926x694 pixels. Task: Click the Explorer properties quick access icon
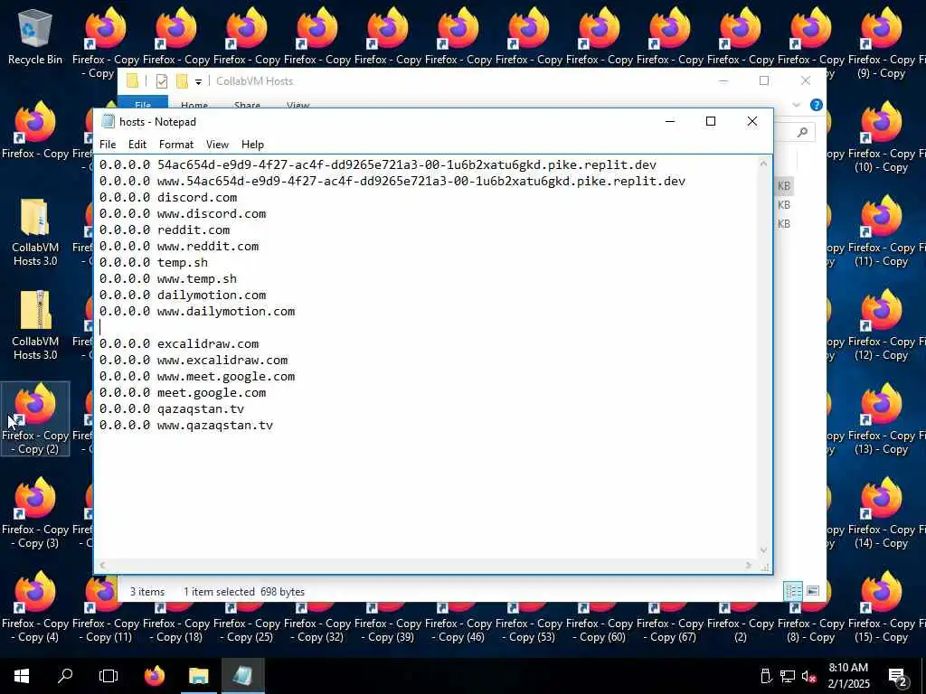point(161,80)
